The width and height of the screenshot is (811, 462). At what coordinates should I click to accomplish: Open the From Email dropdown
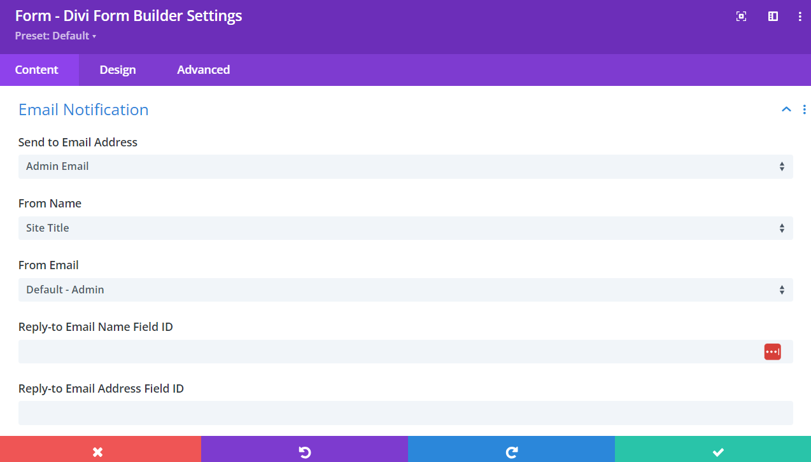(x=405, y=290)
